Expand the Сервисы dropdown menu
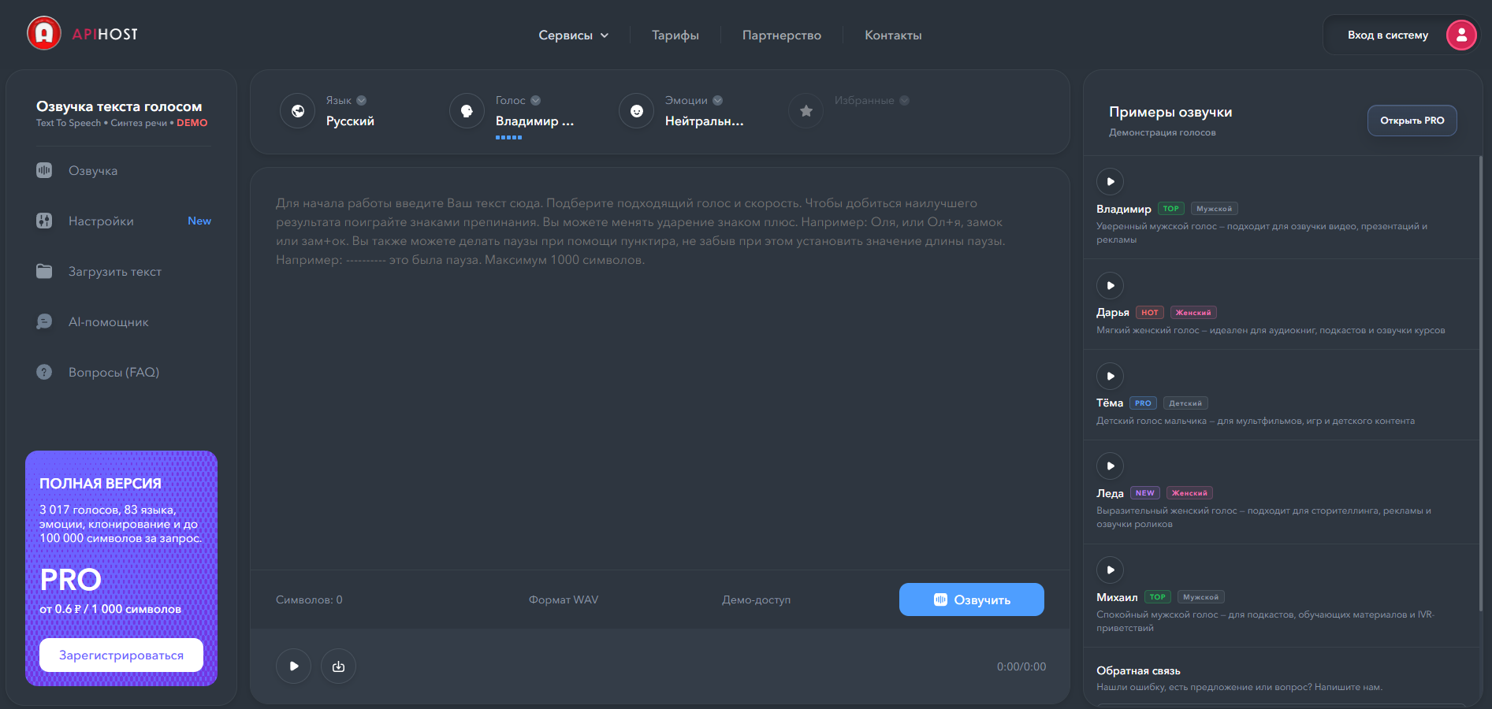The width and height of the screenshot is (1492, 709). (x=573, y=35)
